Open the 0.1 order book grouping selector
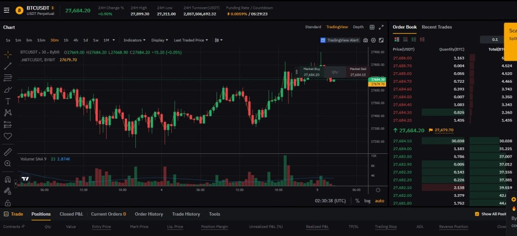The width and height of the screenshot is (517, 236). (494, 40)
